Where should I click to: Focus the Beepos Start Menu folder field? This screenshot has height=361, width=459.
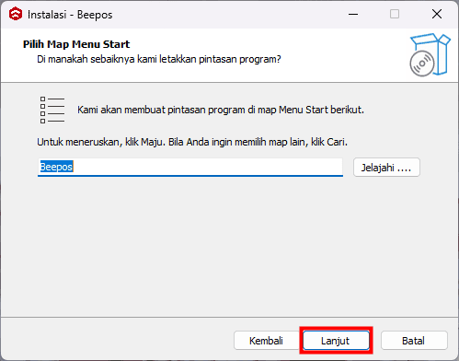[x=190, y=168]
